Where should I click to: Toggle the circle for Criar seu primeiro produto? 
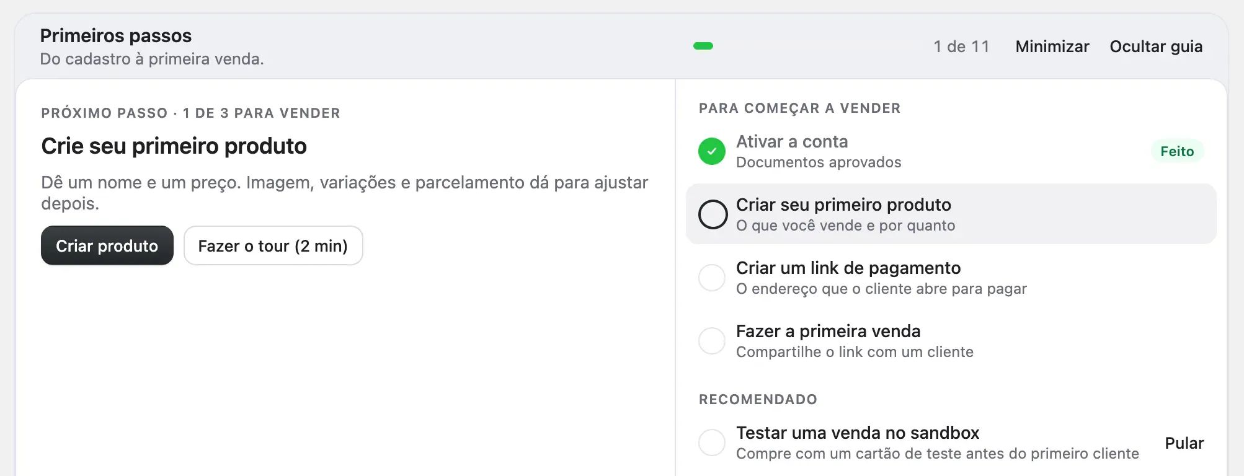coord(713,214)
